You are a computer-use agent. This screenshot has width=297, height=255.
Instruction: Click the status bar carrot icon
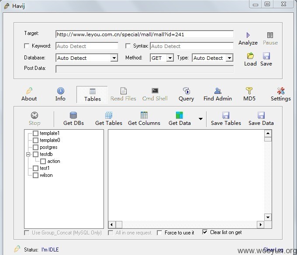coord(17,248)
